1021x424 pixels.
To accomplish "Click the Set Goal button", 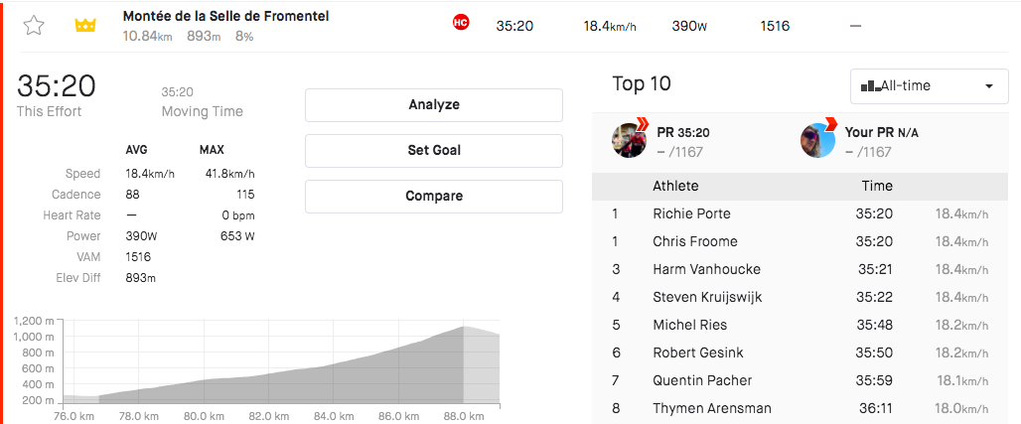I will click(x=434, y=151).
